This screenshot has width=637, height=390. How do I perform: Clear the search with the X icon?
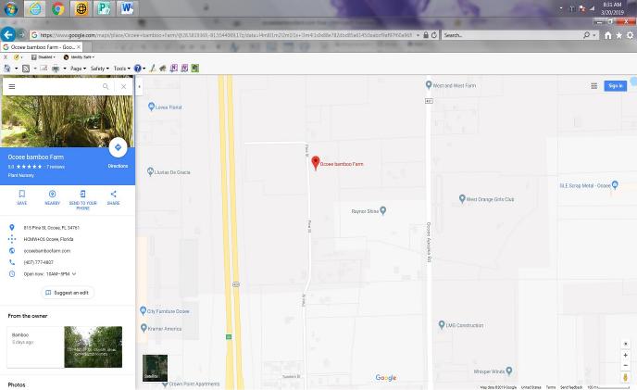(x=123, y=86)
